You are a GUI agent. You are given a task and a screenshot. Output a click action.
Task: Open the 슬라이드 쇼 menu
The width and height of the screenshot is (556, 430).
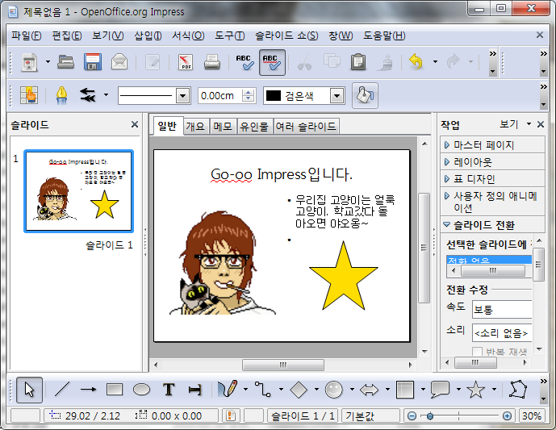pyautogui.click(x=286, y=35)
